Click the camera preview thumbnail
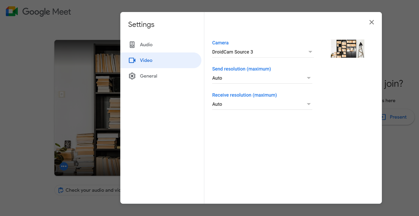The image size is (419, 216). pos(347,49)
